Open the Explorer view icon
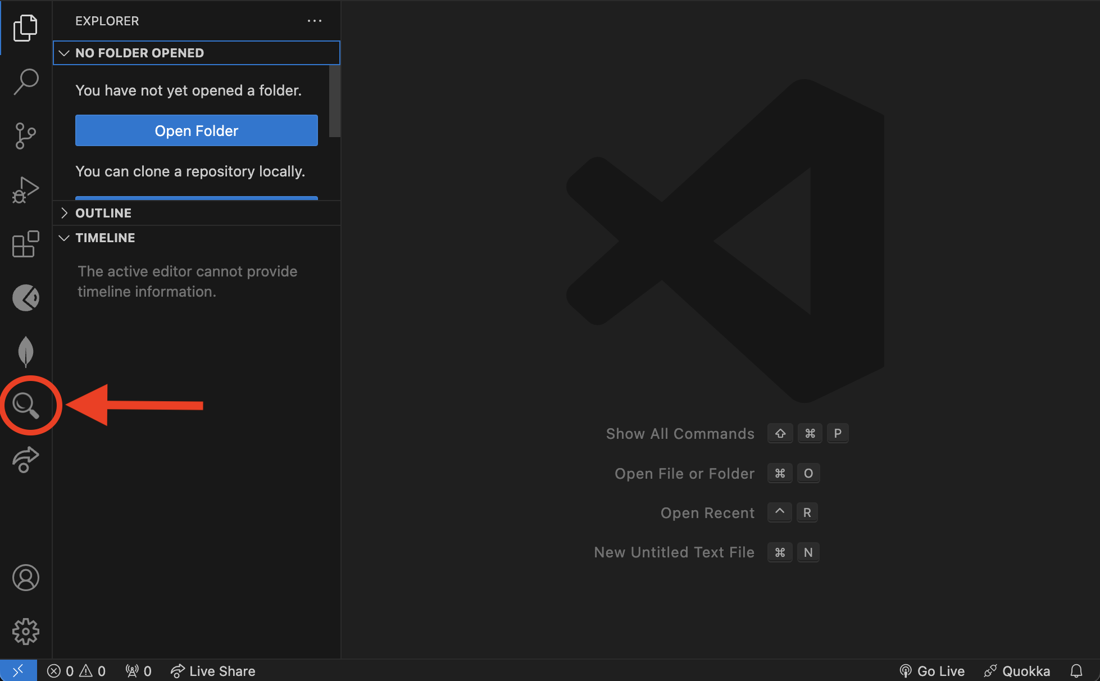Viewport: 1100px width, 681px height. click(x=25, y=28)
